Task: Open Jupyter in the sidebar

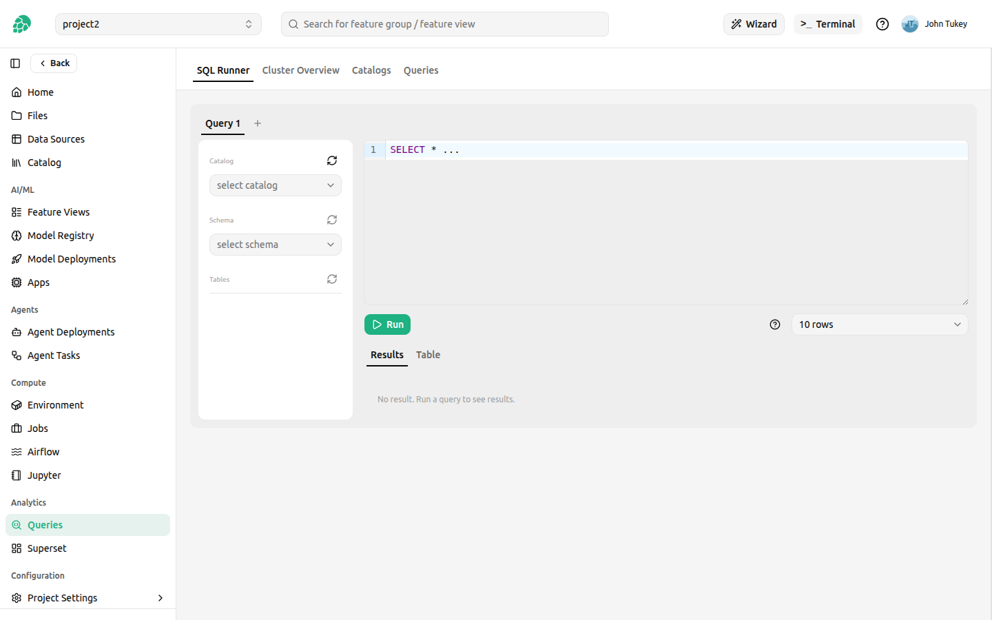Action: point(87,475)
